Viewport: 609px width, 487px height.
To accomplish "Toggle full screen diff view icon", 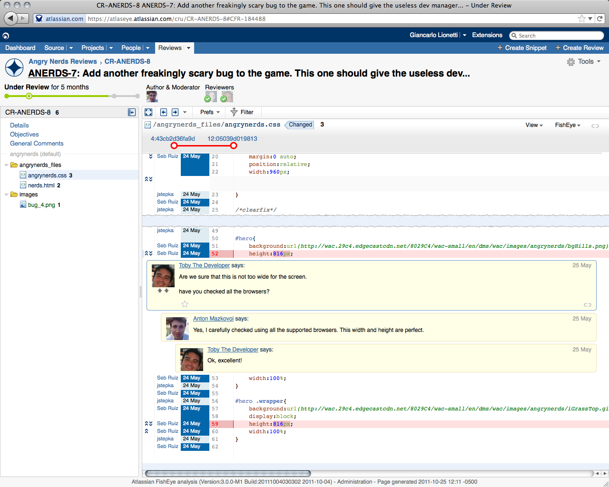I will point(148,112).
